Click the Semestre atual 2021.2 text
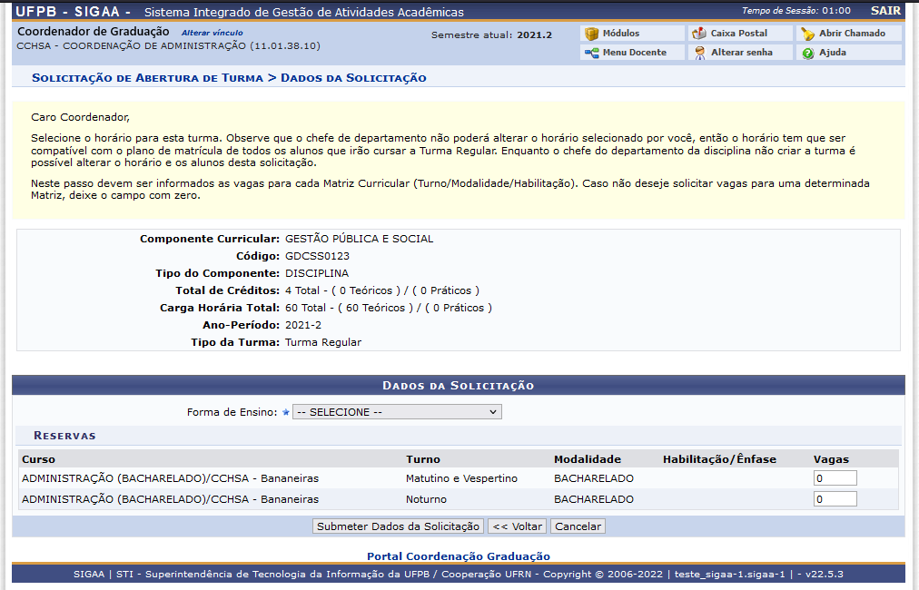Viewport: 919px width, 590px height. [491, 35]
